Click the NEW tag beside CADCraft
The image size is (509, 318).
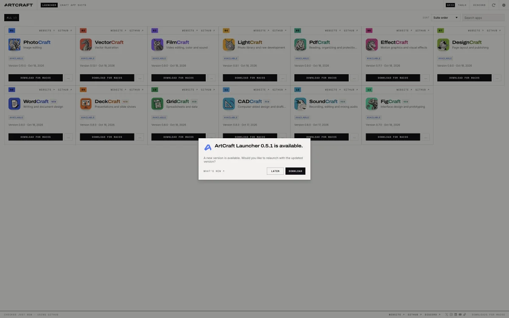pyautogui.click(x=267, y=102)
